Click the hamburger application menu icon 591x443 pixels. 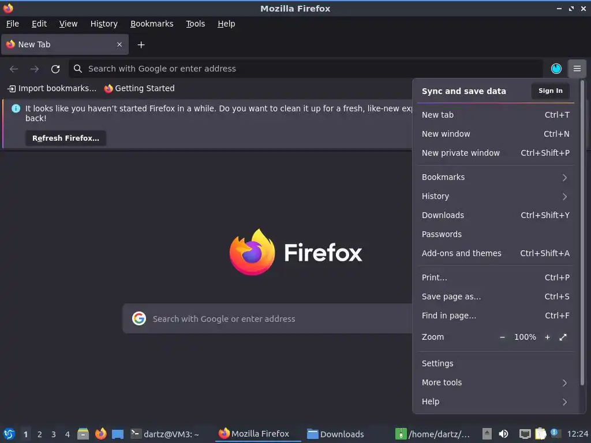(577, 69)
